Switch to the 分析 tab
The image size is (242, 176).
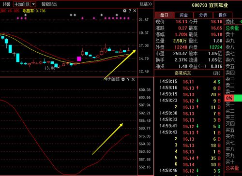[203, 15]
